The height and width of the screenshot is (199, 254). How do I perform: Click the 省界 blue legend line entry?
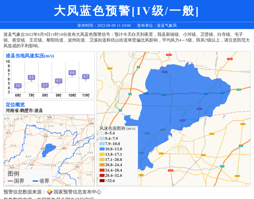pos(41,181)
